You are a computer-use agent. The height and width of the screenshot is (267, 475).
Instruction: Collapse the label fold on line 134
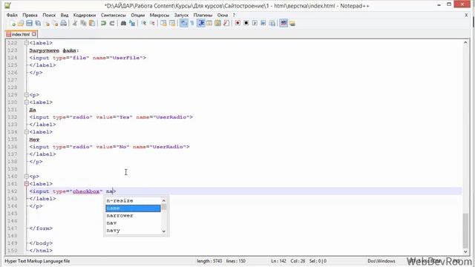(x=27, y=132)
